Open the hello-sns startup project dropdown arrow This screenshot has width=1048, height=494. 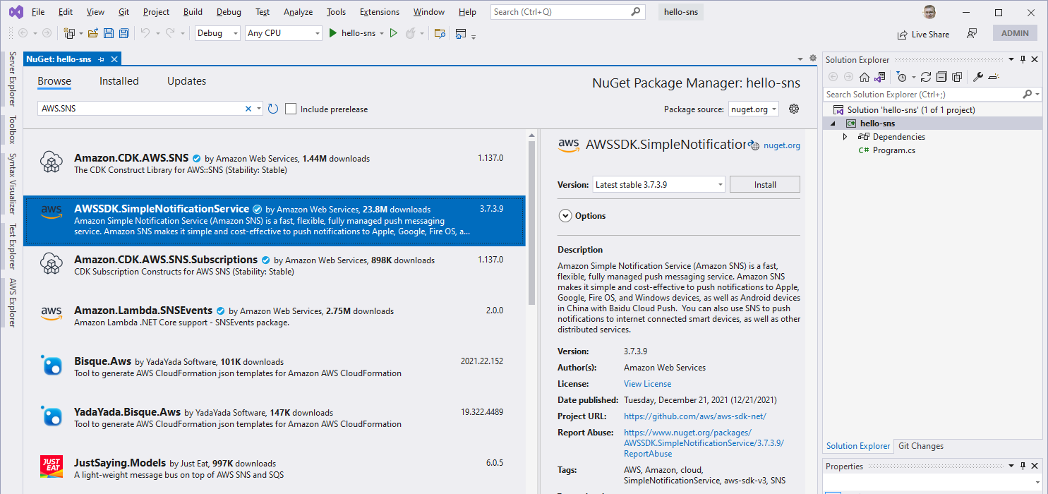tap(382, 33)
